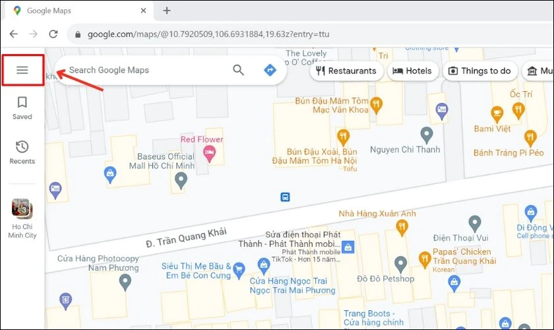554x330 pixels.
Task: Select Ốc Trí restaurant pin
Action: [518, 111]
